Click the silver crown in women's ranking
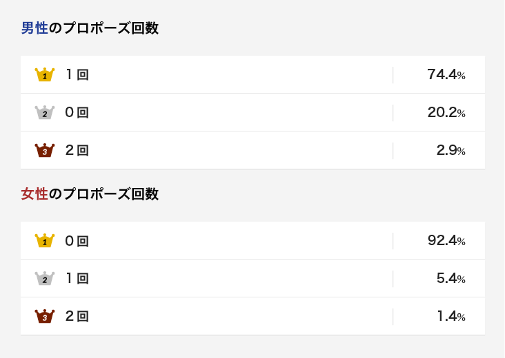Viewport: 505px width, 358px height. 45,278
